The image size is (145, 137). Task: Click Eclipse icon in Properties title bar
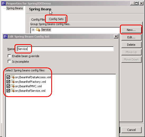pyautogui.click(x=4, y=3)
